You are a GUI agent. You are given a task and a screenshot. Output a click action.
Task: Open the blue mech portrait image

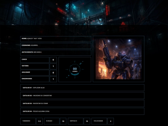click(x=119, y=59)
